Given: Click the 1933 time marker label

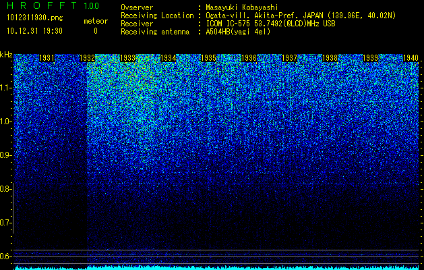Looking at the screenshot, I should (127, 58).
